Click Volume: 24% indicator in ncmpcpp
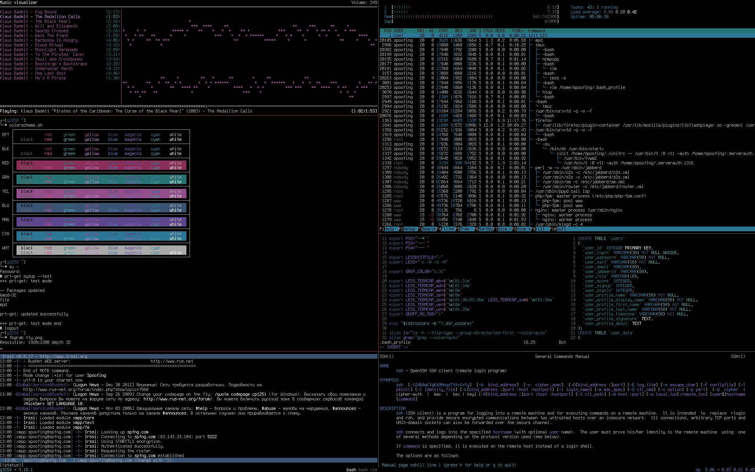The height and width of the screenshot is (472, 755). (x=364, y=2)
